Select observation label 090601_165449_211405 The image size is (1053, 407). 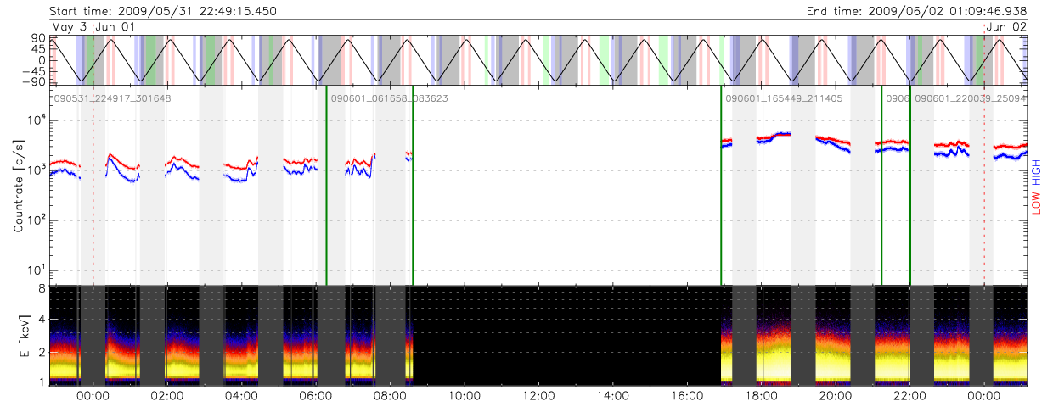(x=784, y=98)
